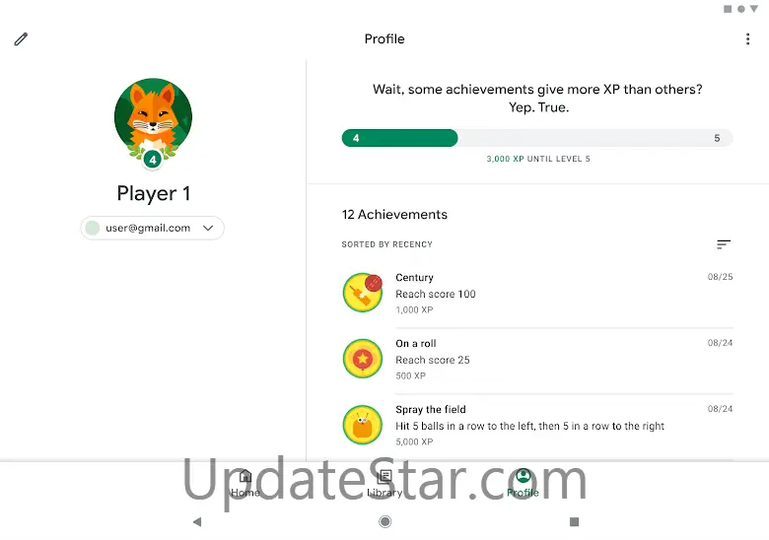Screen dimensions: 769x540
Task: Tap the Century achievement badge icon
Action: [363, 293]
